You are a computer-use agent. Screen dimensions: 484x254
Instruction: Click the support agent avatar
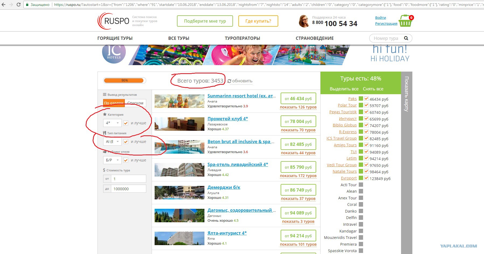[304, 21]
